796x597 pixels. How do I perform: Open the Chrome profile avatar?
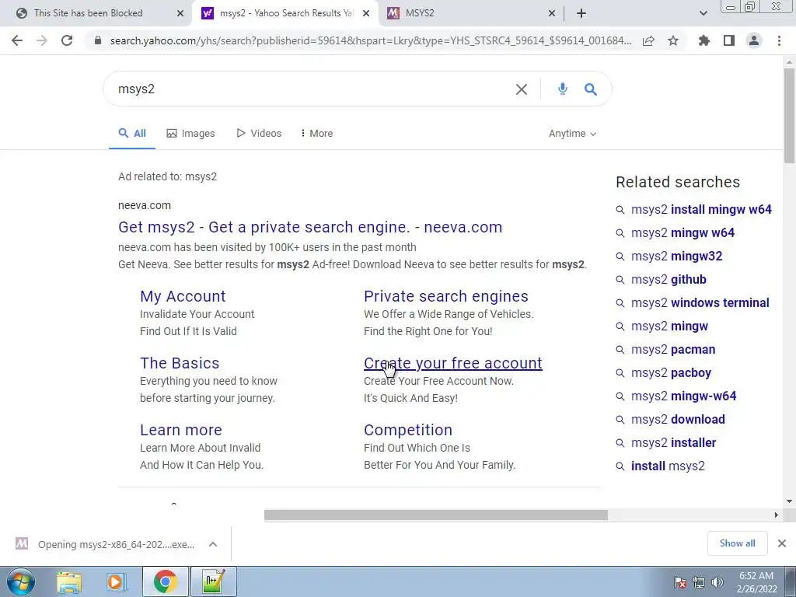pos(754,40)
